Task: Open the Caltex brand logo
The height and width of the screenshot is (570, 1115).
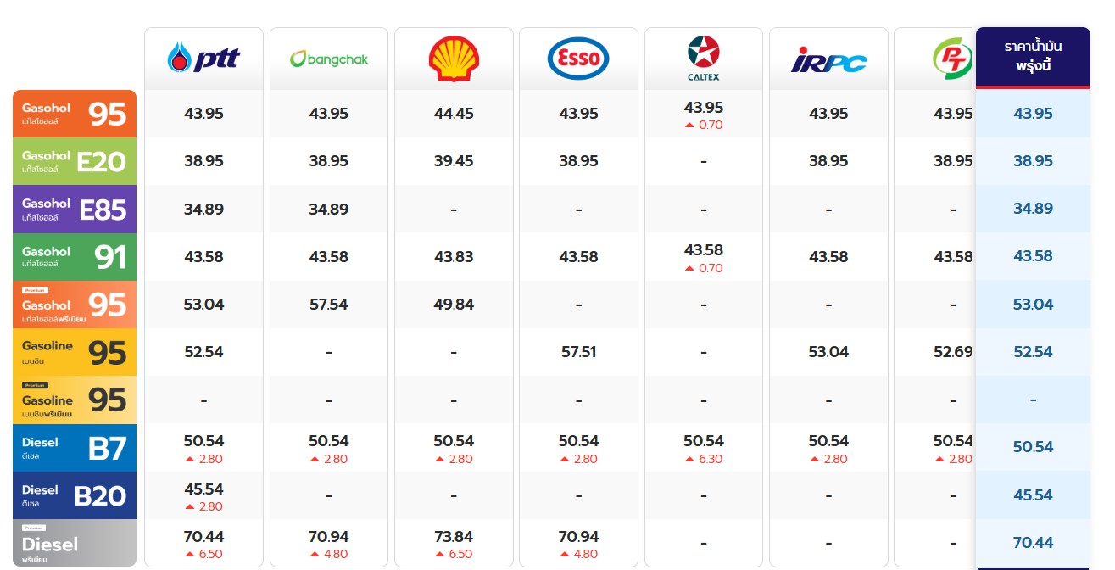Action: coord(703,58)
